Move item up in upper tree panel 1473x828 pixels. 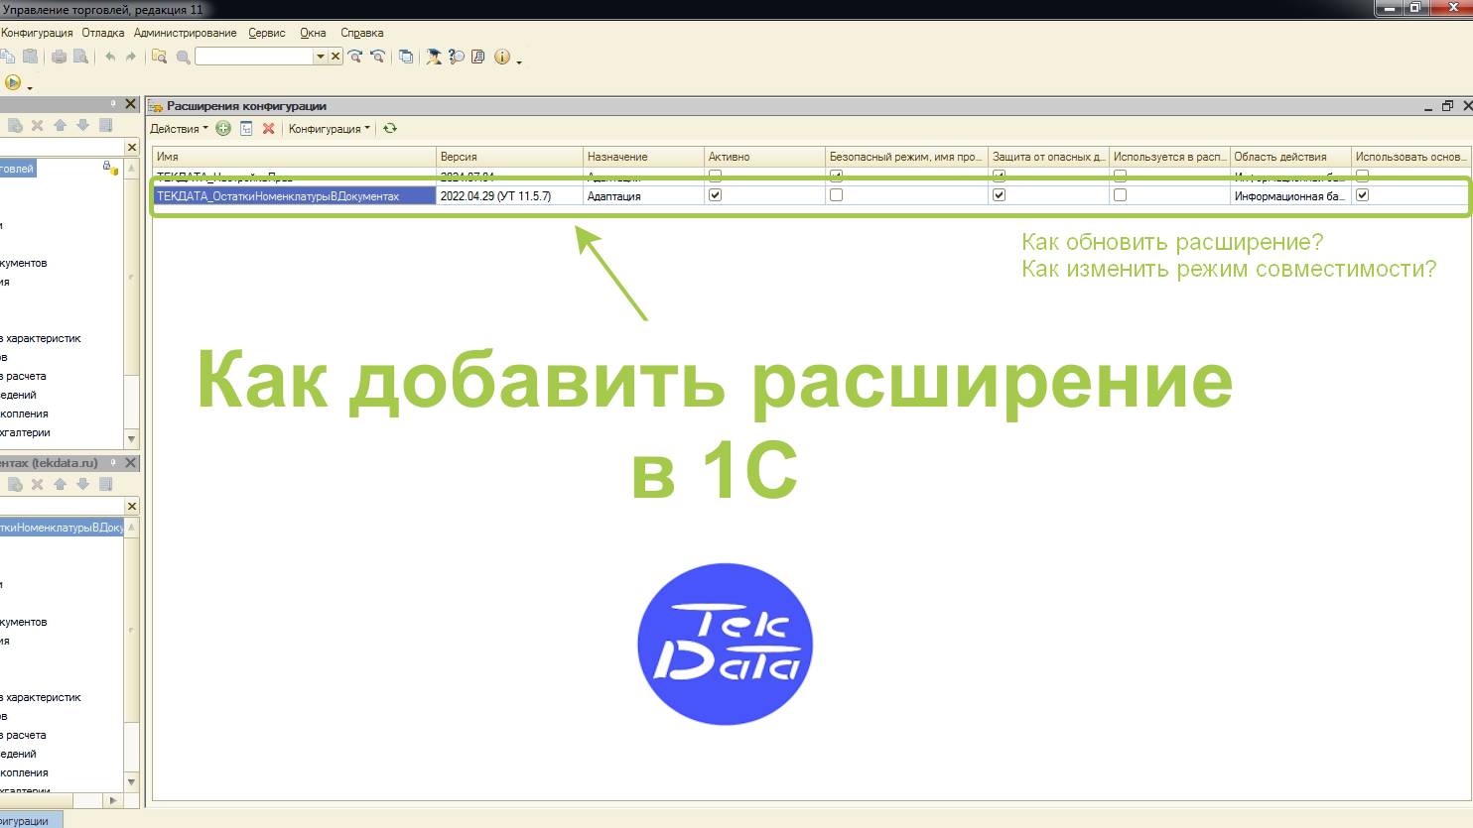[60, 125]
